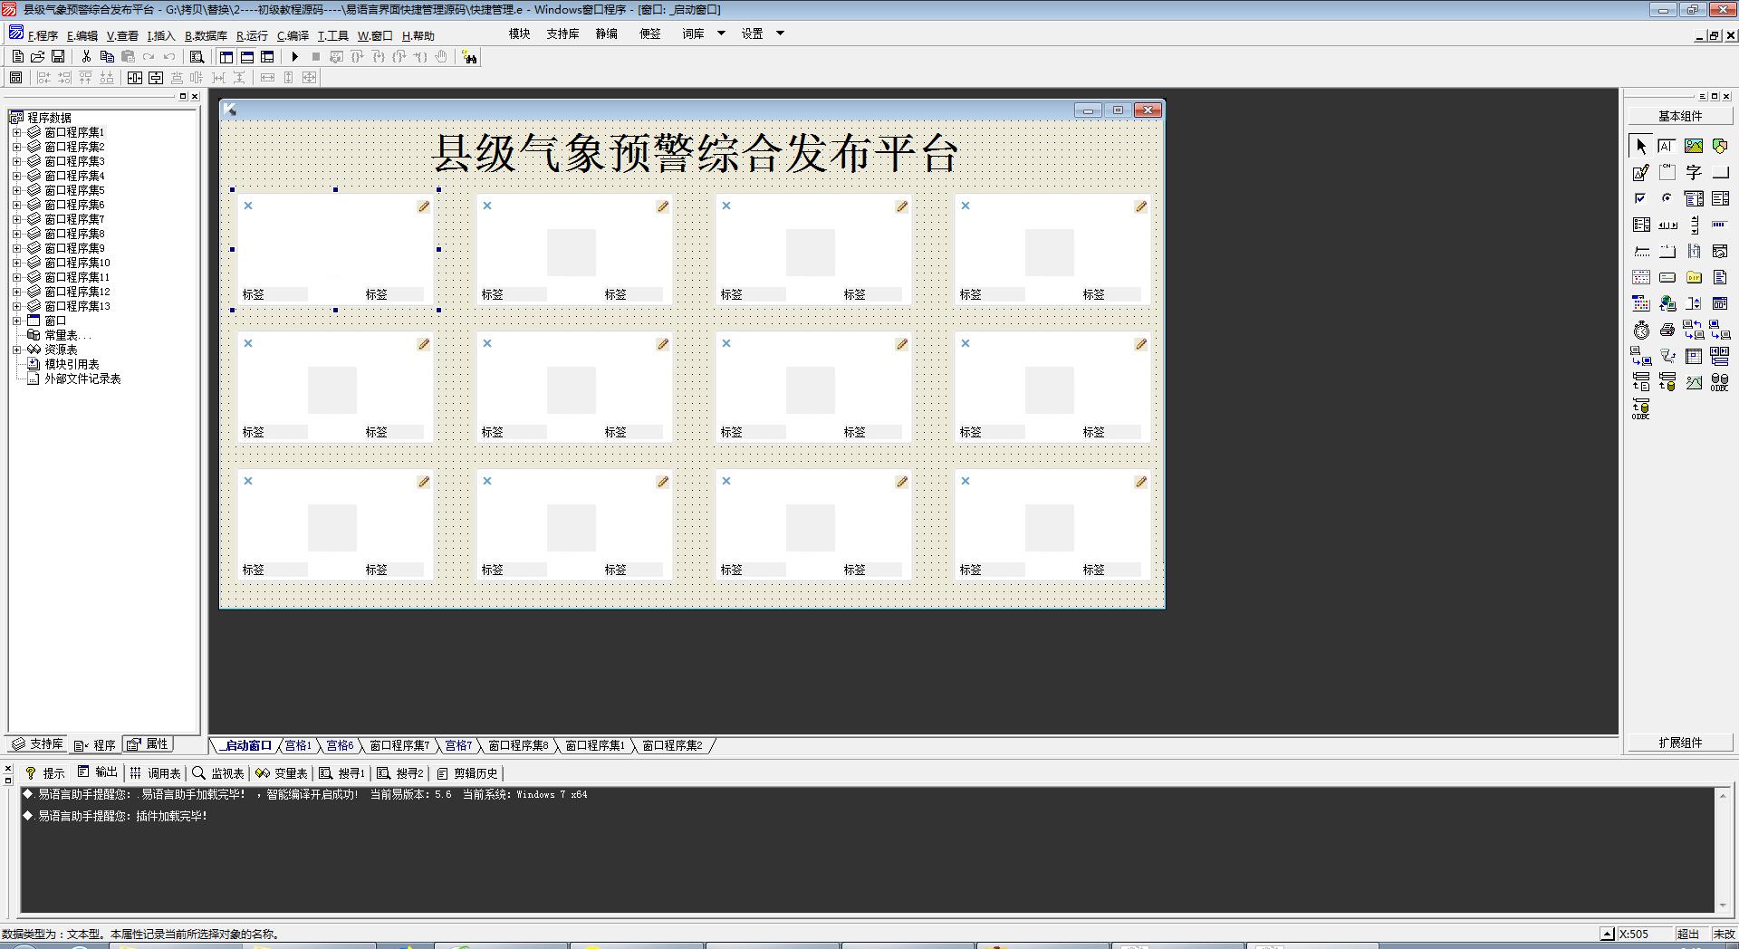This screenshot has height=949, width=1739.
Task: Select the checkbox component
Action: 1640,198
